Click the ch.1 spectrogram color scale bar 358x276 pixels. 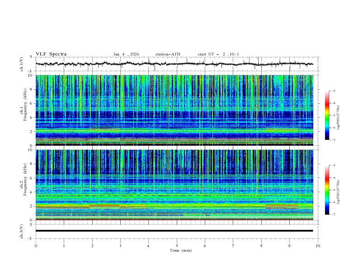click(327, 115)
